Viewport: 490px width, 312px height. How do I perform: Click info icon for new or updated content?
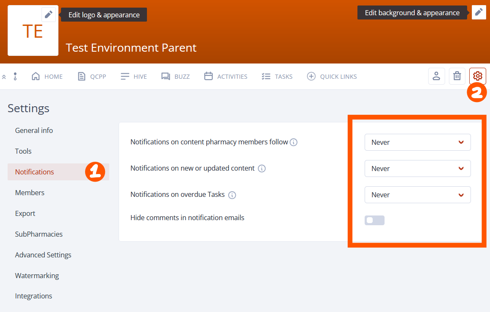click(262, 168)
